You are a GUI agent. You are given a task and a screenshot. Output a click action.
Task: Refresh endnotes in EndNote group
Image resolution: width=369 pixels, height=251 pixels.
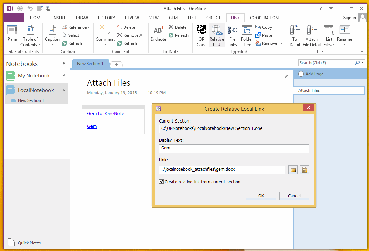178,35
